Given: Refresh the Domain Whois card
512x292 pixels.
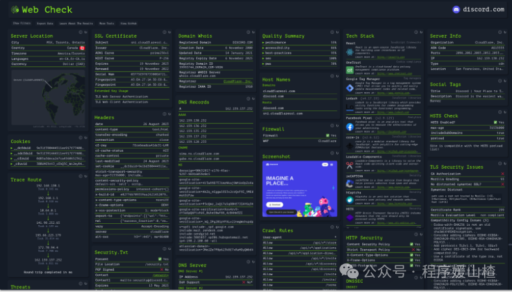Looking at the screenshot, I should pyautogui.click(x=253, y=32).
